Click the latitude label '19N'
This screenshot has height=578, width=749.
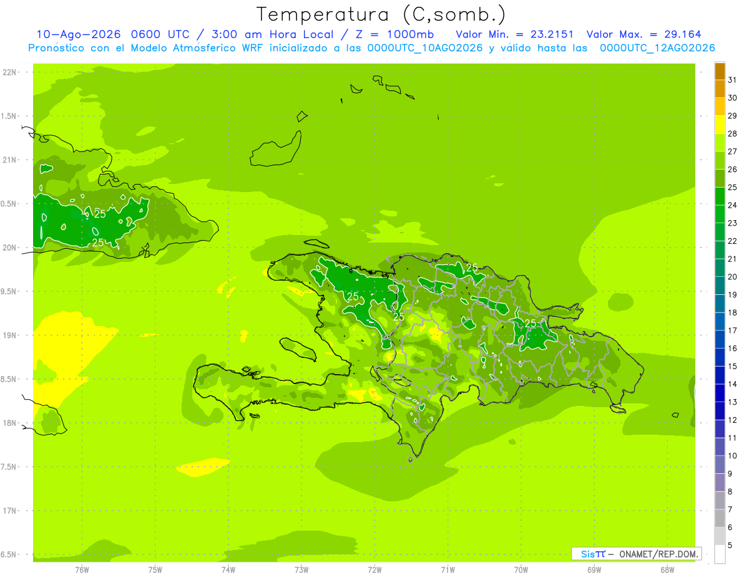pos(10,335)
